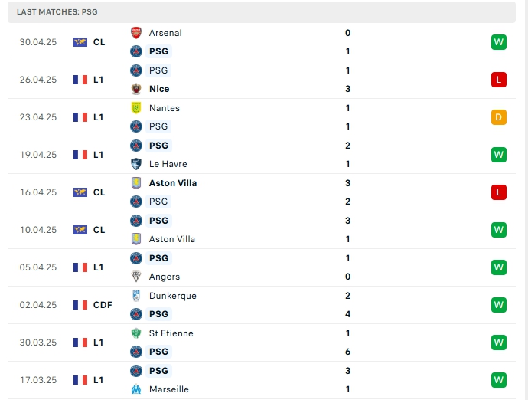Select the CDF competition label
This screenshot has width=528, height=400.
click(103, 305)
